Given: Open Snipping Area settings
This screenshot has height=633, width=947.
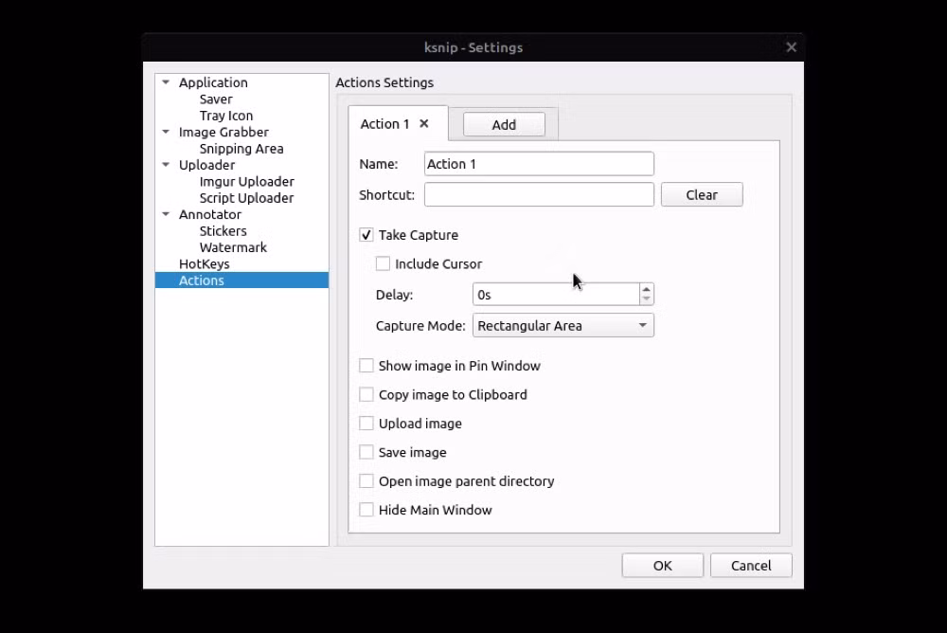Looking at the screenshot, I should (241, 149).
